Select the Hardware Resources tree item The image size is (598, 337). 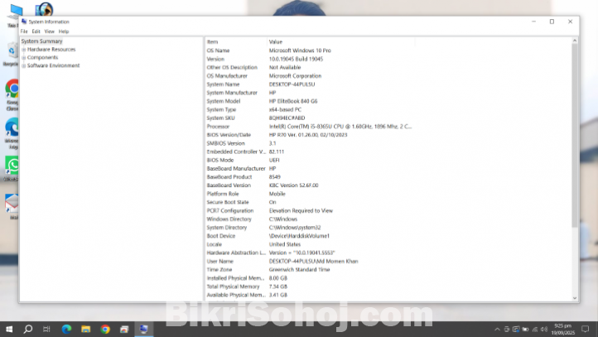pos(51,50)
